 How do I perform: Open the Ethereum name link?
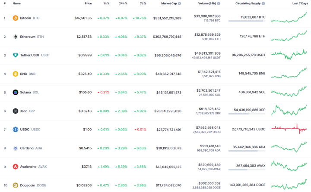tap(28, 37)
